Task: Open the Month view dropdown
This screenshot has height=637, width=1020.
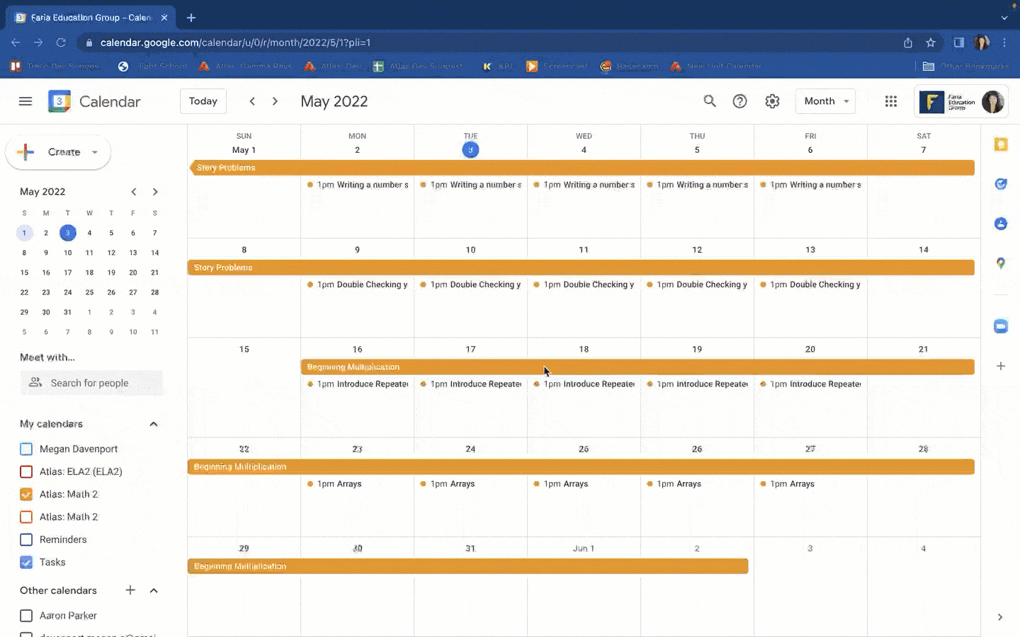Action: pyautogui.click(x=825, y=101)
